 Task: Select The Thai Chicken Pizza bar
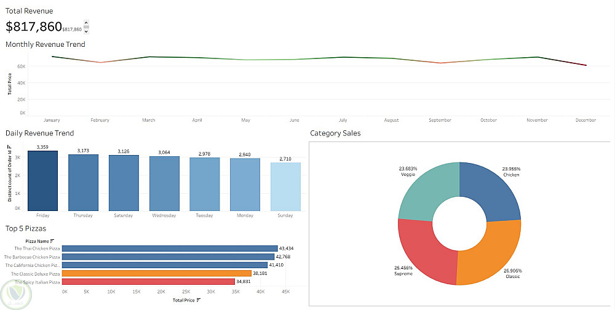coord(170,248)
